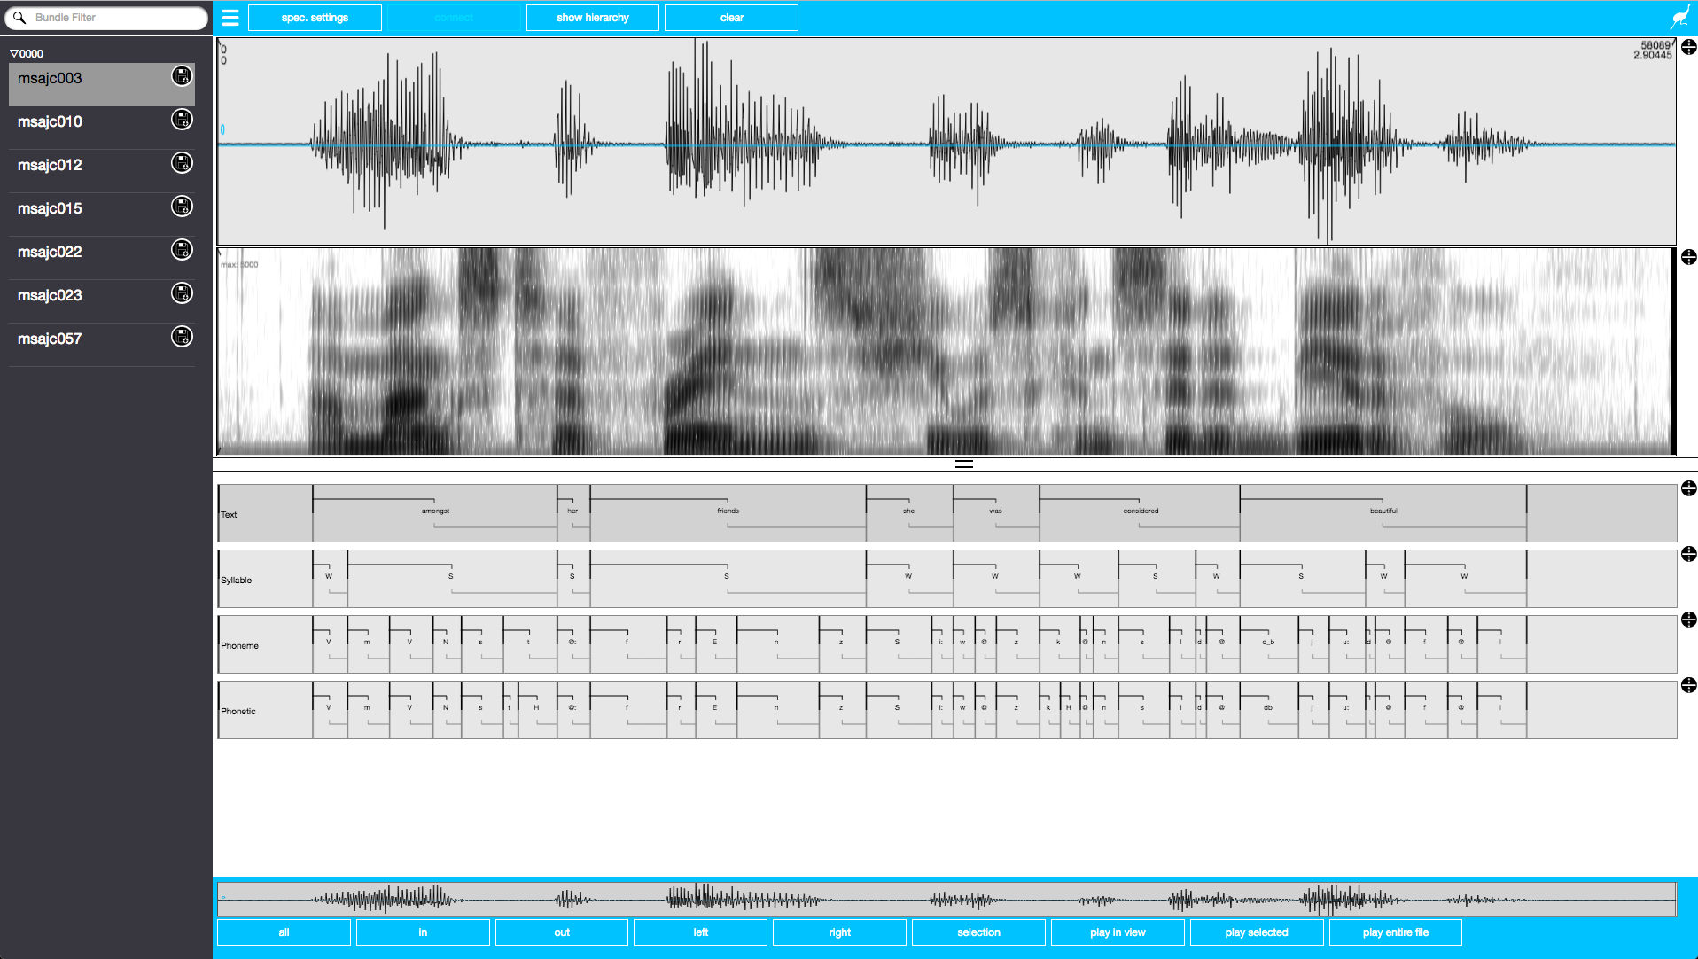The image size is (1698, 959).
Task: Click the overview waveform scroll bar
Action: (946, 900)
